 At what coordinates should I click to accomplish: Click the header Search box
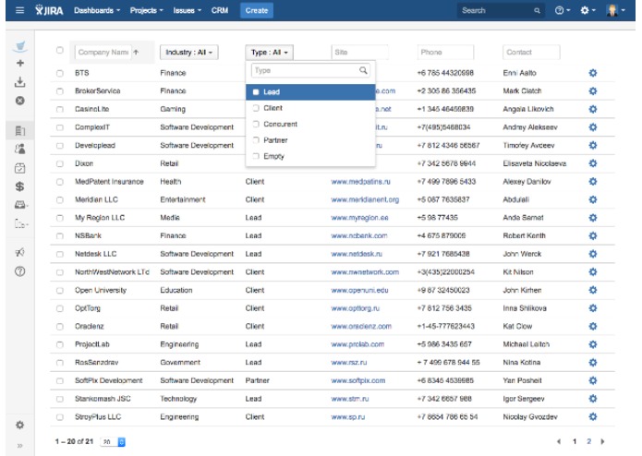tap(502, 10)
